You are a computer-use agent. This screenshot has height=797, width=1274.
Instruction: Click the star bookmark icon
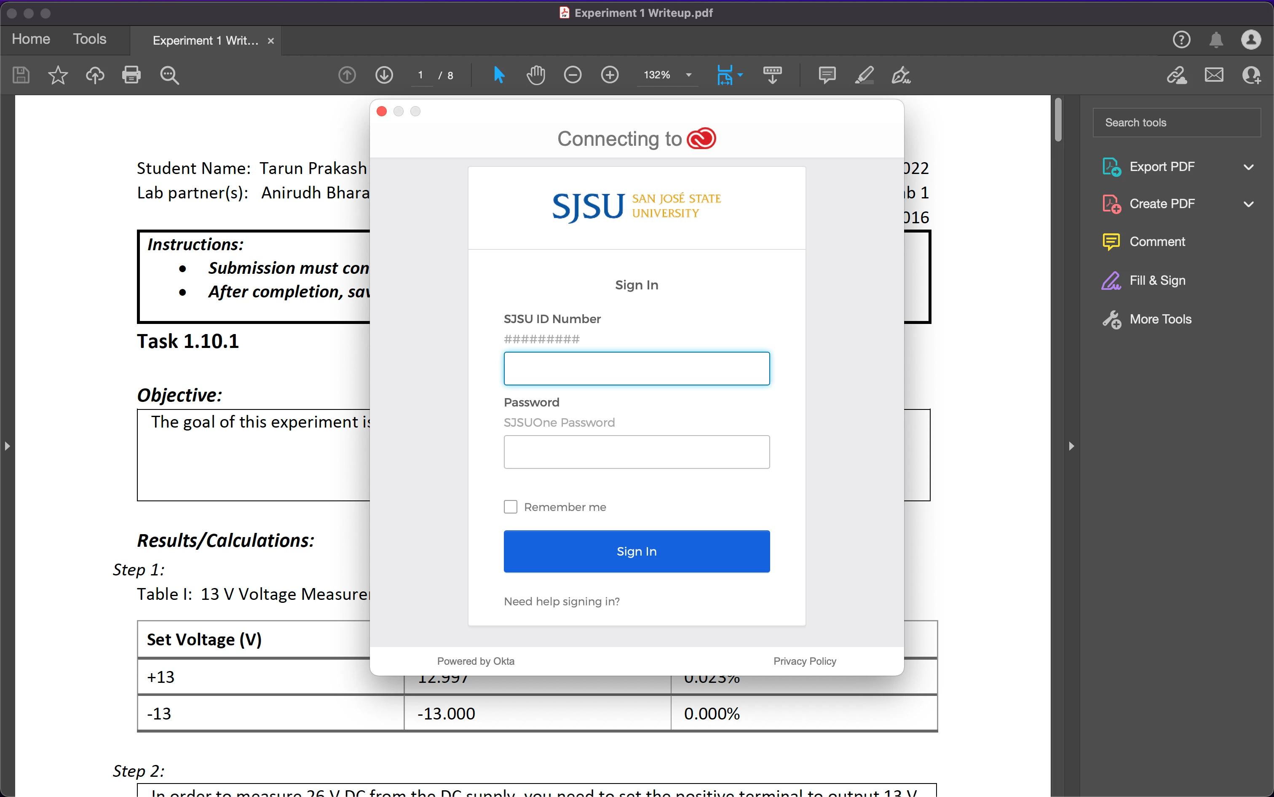tap(58, 75)
